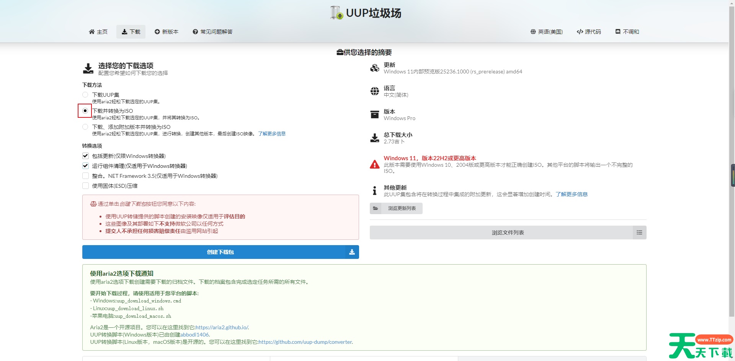Click the Windows Pro edition text
This screenshot has height=361, width=735.
tap(399, 119)
